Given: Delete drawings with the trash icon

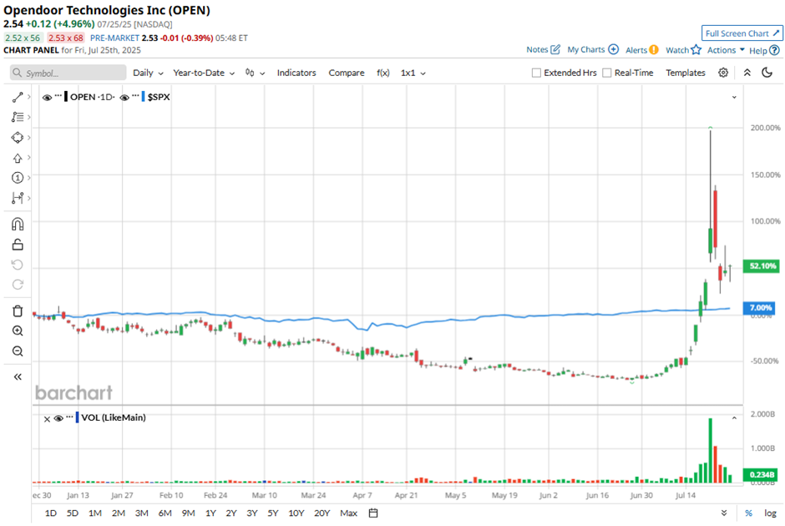Looking at the screenshot, I should pos(18,311).
